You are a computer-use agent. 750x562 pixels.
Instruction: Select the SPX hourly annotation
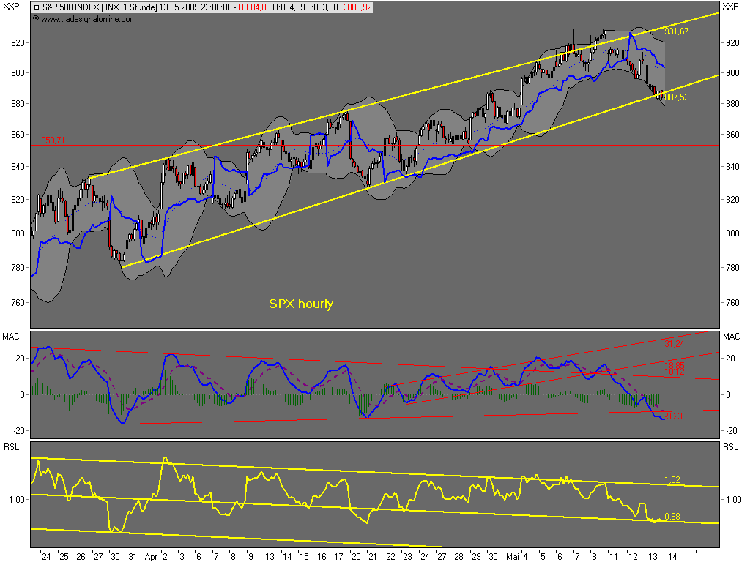pyautogui.click(x=301, y=304)
